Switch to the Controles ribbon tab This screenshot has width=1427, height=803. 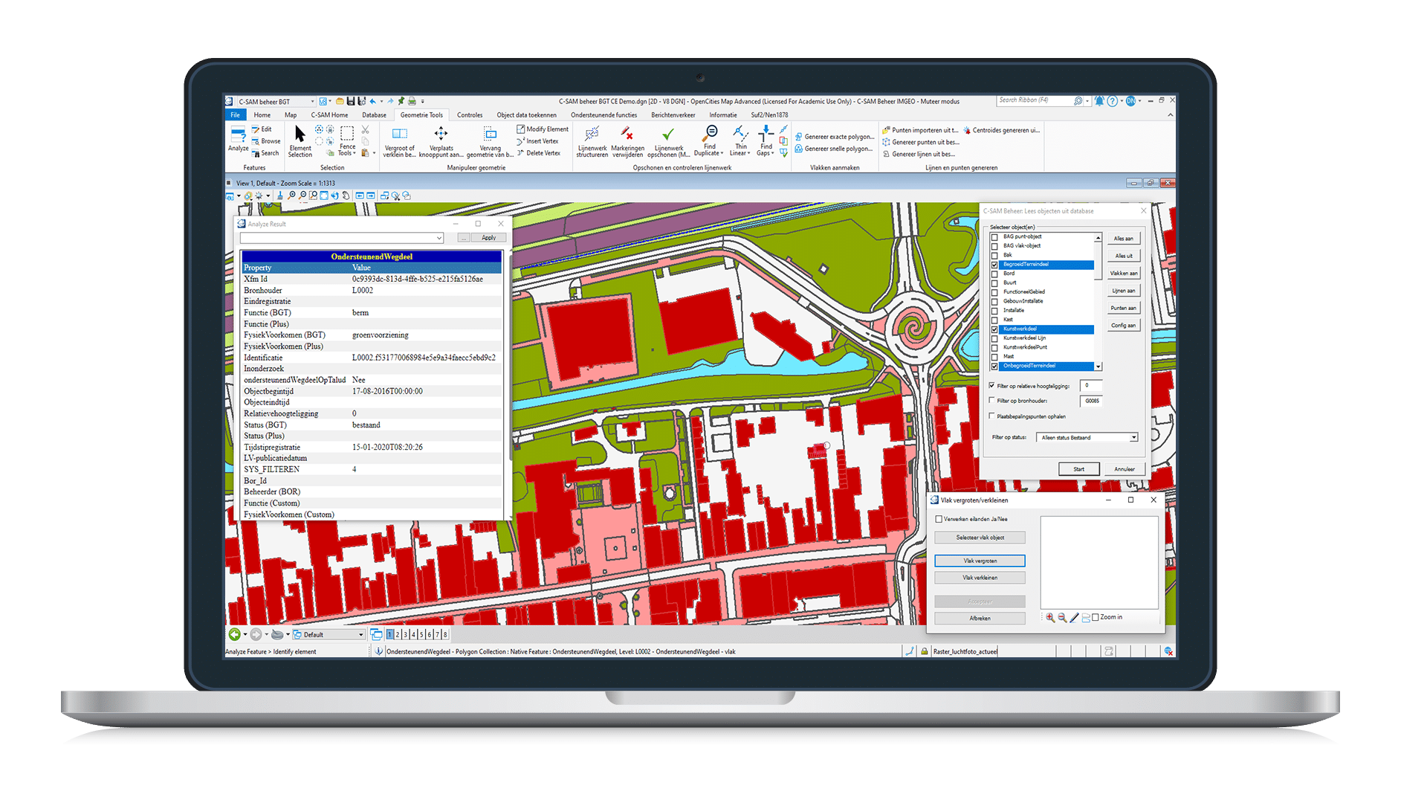point(470,115)
